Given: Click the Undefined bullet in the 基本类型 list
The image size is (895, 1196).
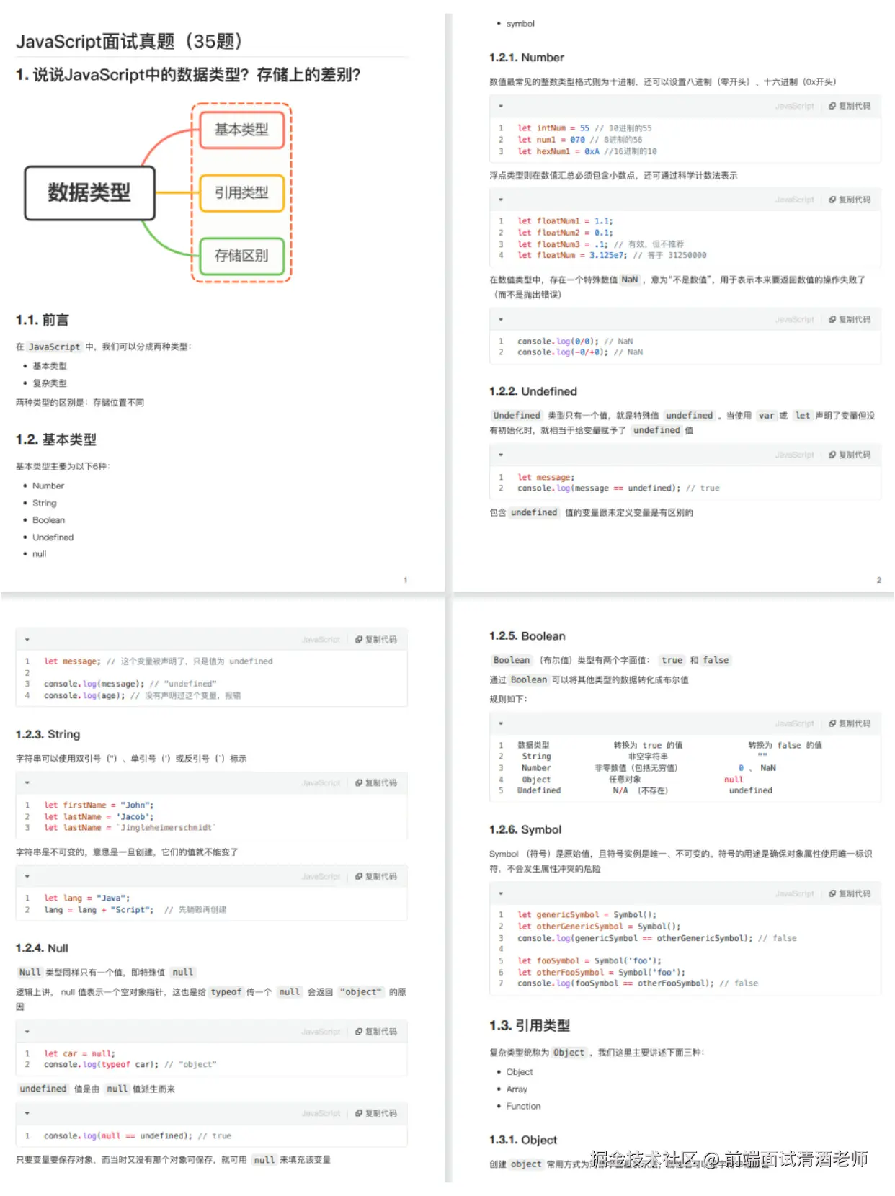Looking at the screenshot, I should [x=53, y=537].
